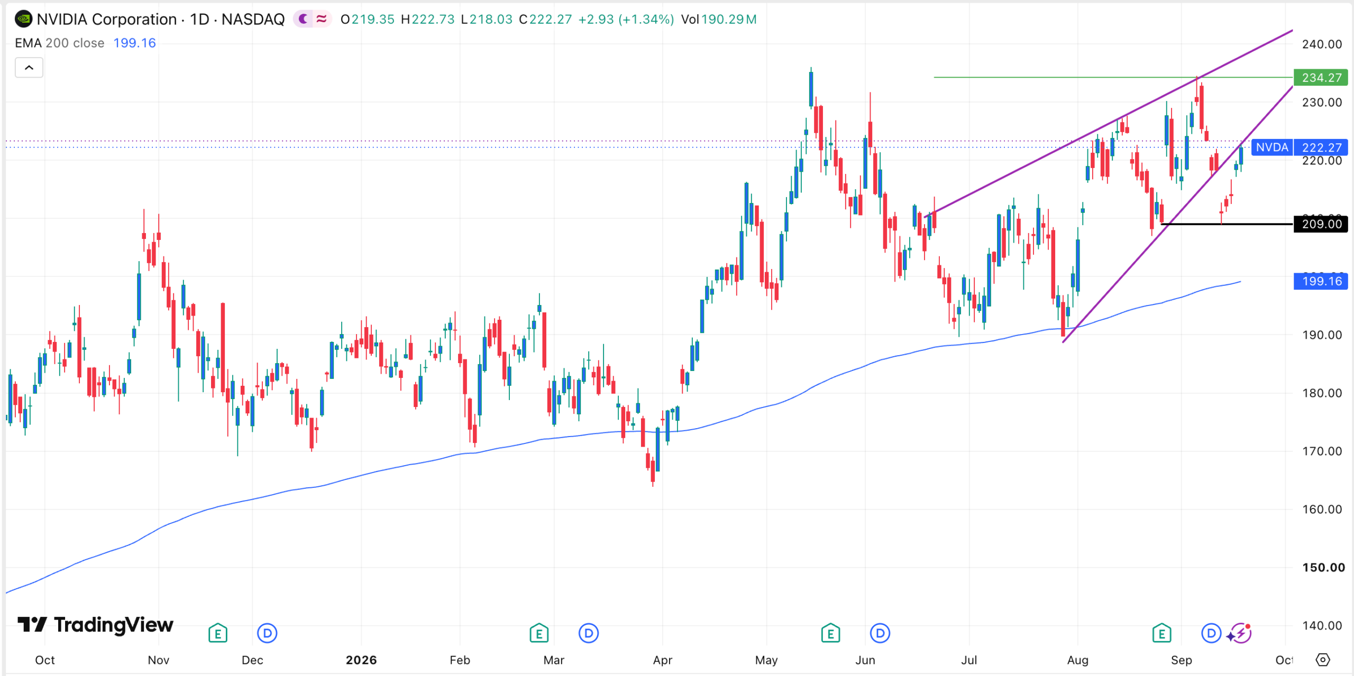Open the March dividend D marker
This screenshot has height=676, width=1354.
[588, 633]
